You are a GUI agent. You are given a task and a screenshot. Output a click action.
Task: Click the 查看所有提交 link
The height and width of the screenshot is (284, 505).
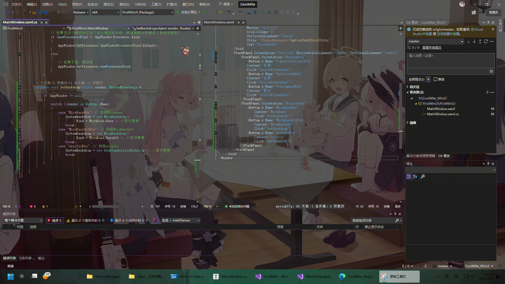coord(432,48)
